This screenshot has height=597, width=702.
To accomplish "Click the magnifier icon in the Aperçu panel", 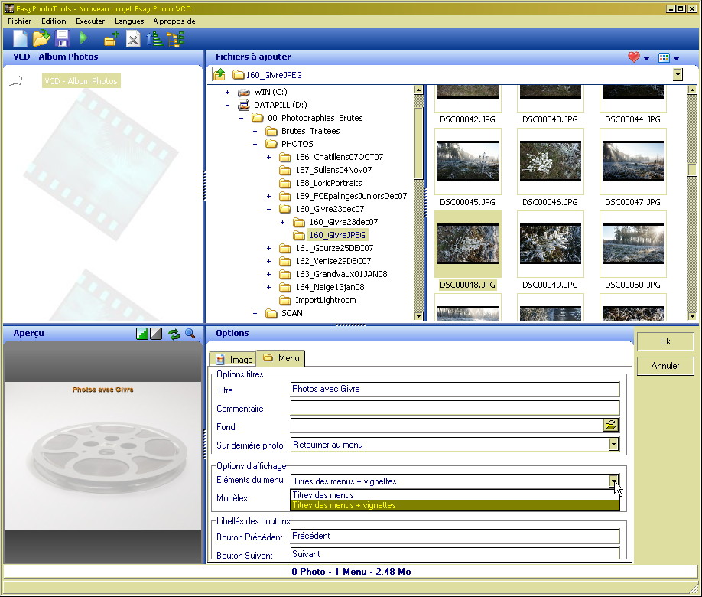I will coord(190,334).
